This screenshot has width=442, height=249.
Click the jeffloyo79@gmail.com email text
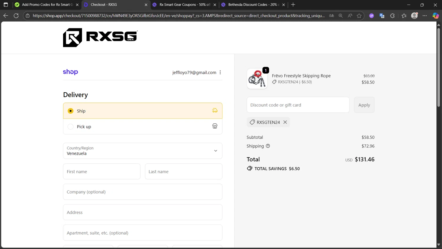(194, 73)
